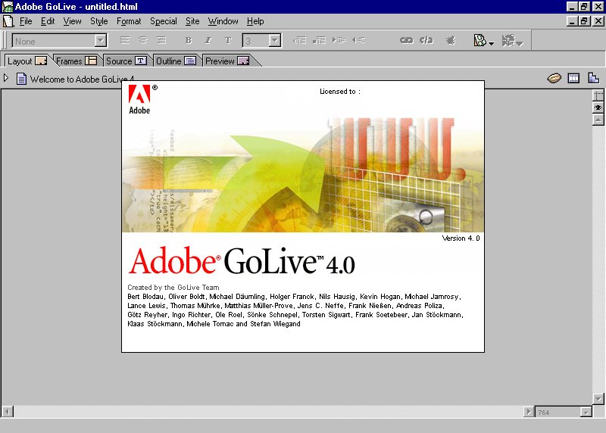Open the 764 window size dropdown

(x=586, y=413)
